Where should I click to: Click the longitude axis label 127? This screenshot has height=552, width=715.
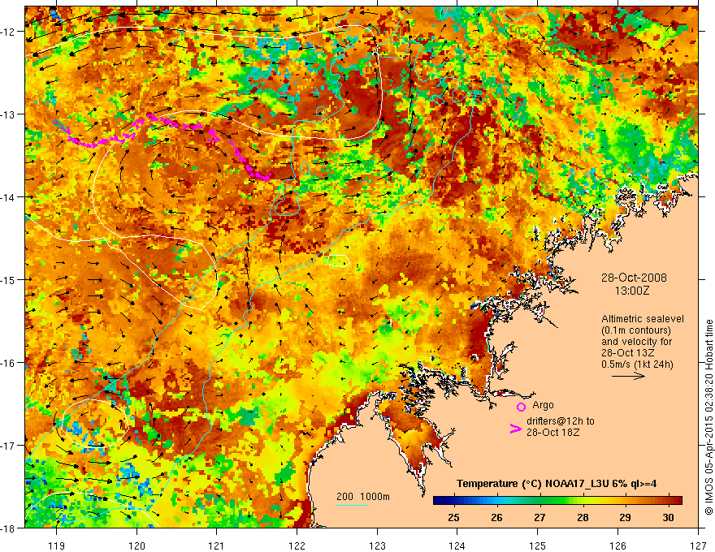698,546
